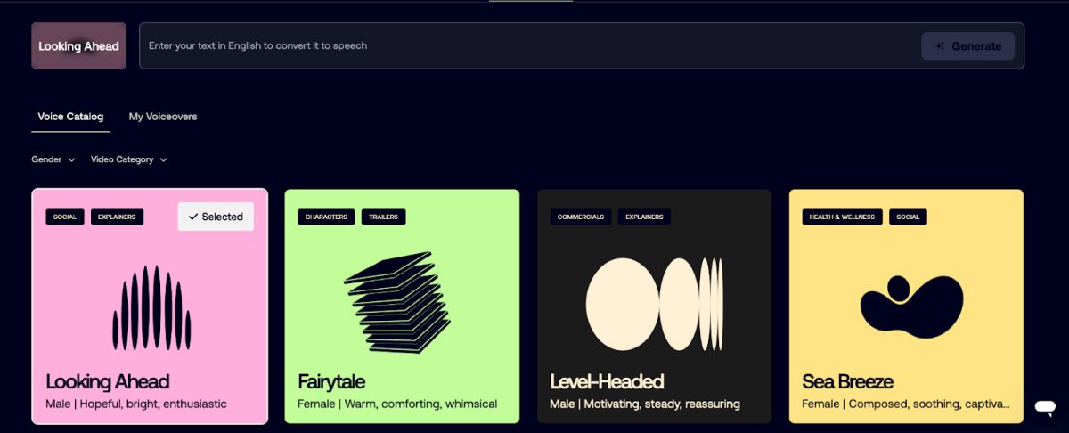The width and height of the screenshot is (1069, 433).
Task: Click the text-to-speech input field
Action: tap(582, 45)
